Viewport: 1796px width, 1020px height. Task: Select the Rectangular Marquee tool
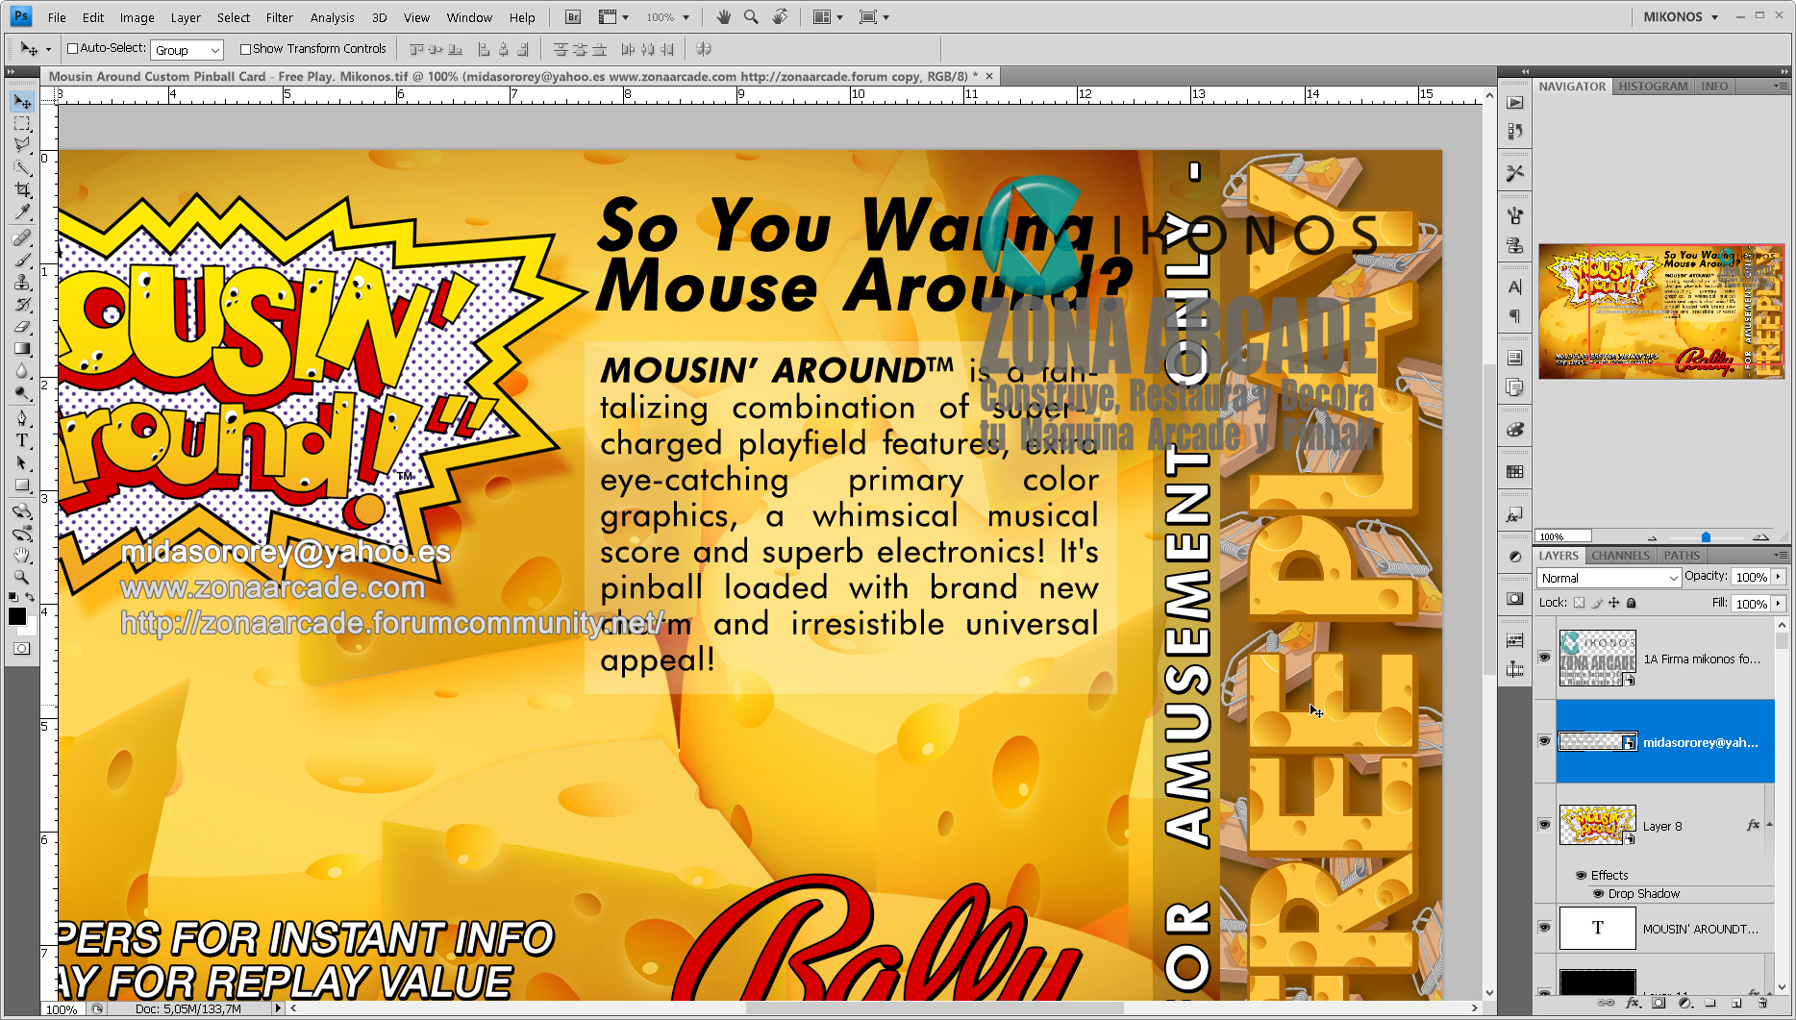(x=22, y=123)
